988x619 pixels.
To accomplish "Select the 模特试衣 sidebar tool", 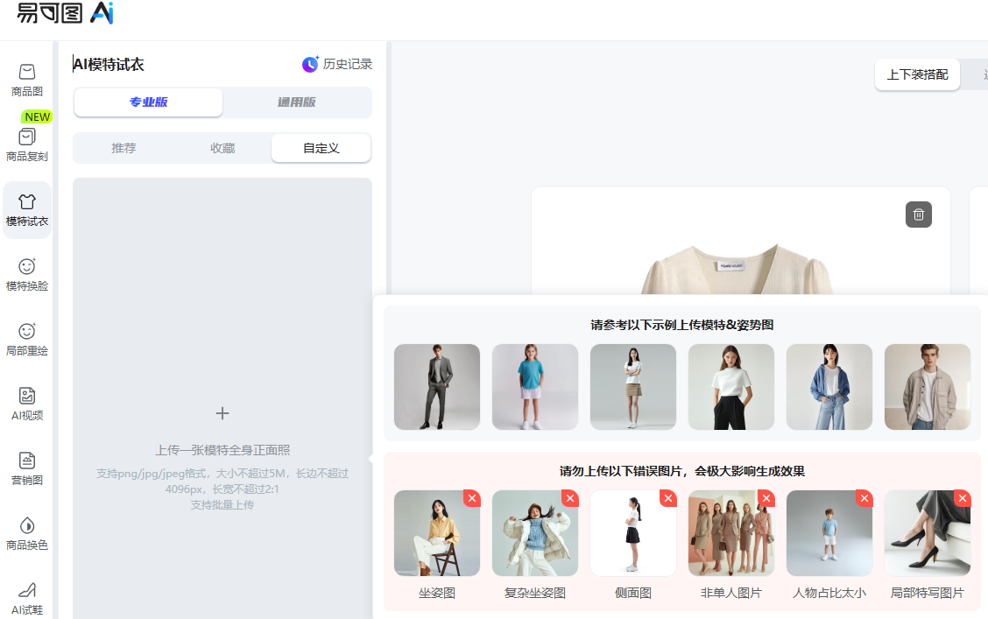I will click(x=27, y=210).
